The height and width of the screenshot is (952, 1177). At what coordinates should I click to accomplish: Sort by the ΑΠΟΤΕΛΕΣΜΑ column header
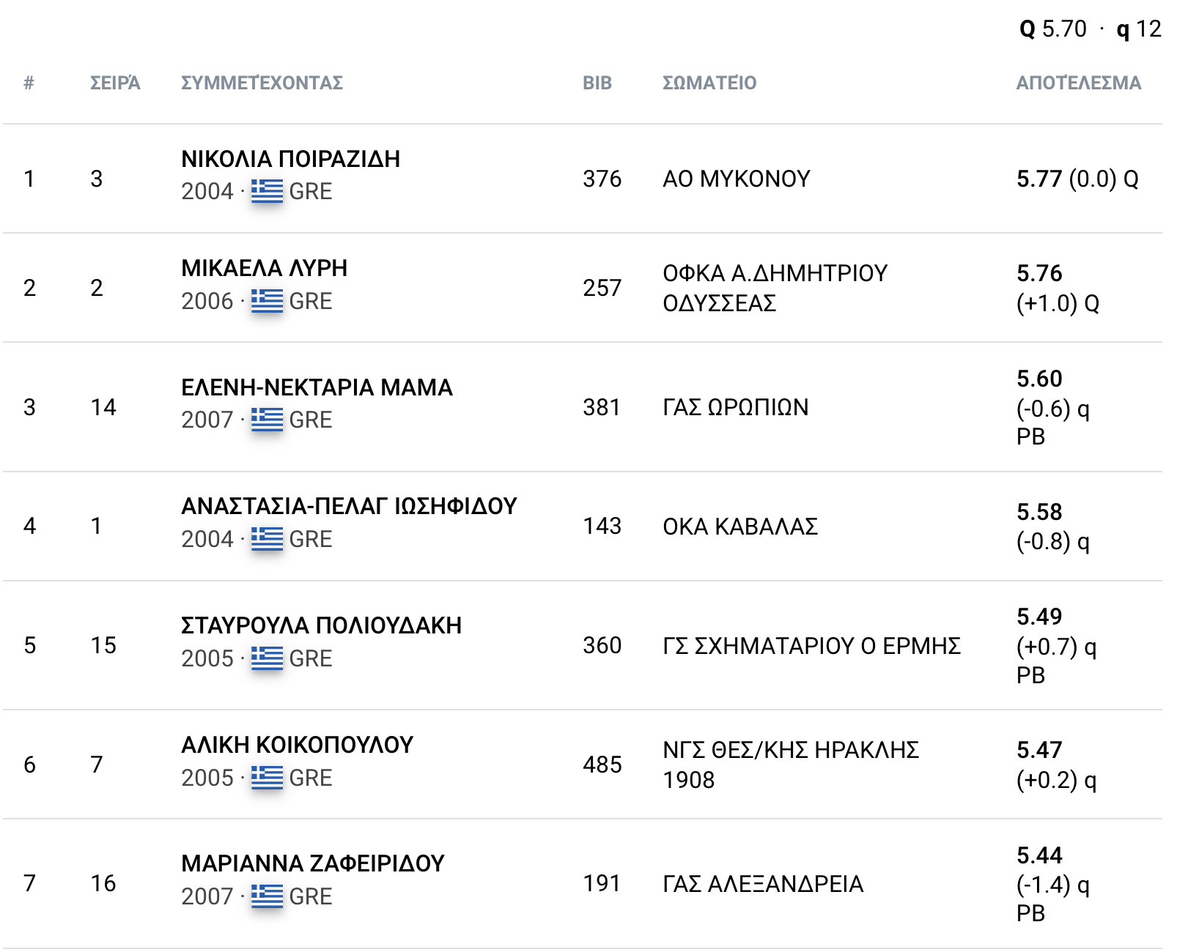1078,83
